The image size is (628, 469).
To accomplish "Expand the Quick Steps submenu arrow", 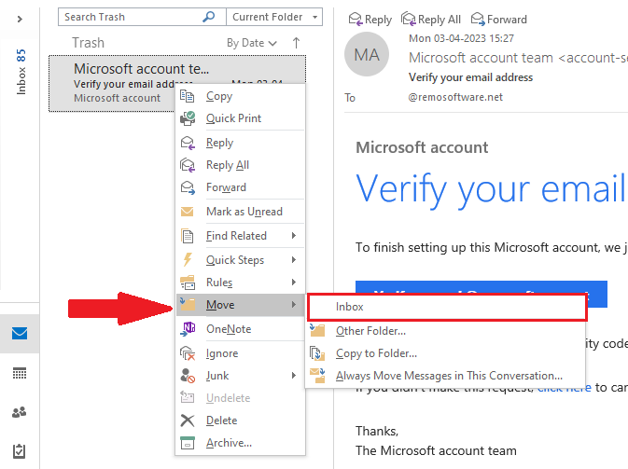I will 294,260.
